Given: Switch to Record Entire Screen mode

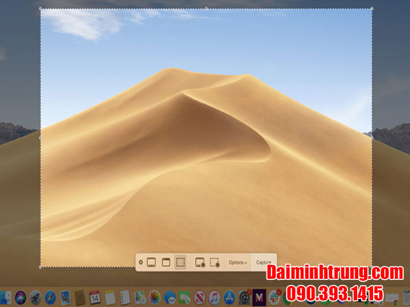Looking at the screenshot, I should pyautogui.click(x=200, y=262).
